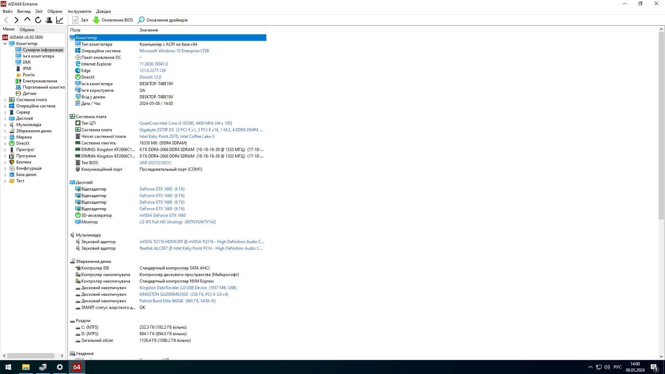Click the Програми tree icon
The height and width of the screenshot is (374, 665).
(x=12, y=156)
